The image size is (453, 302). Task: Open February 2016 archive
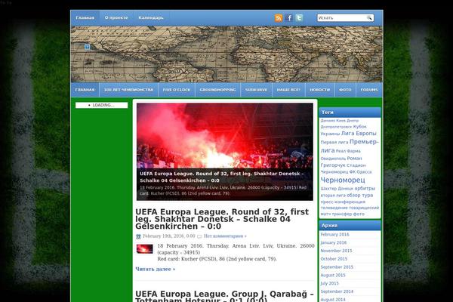click(334, 234)
